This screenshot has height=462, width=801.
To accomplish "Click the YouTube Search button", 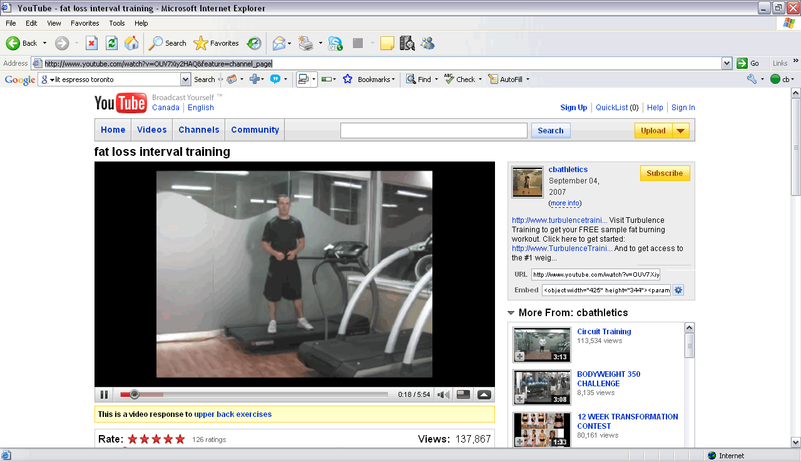I will [x=551, y=130].
